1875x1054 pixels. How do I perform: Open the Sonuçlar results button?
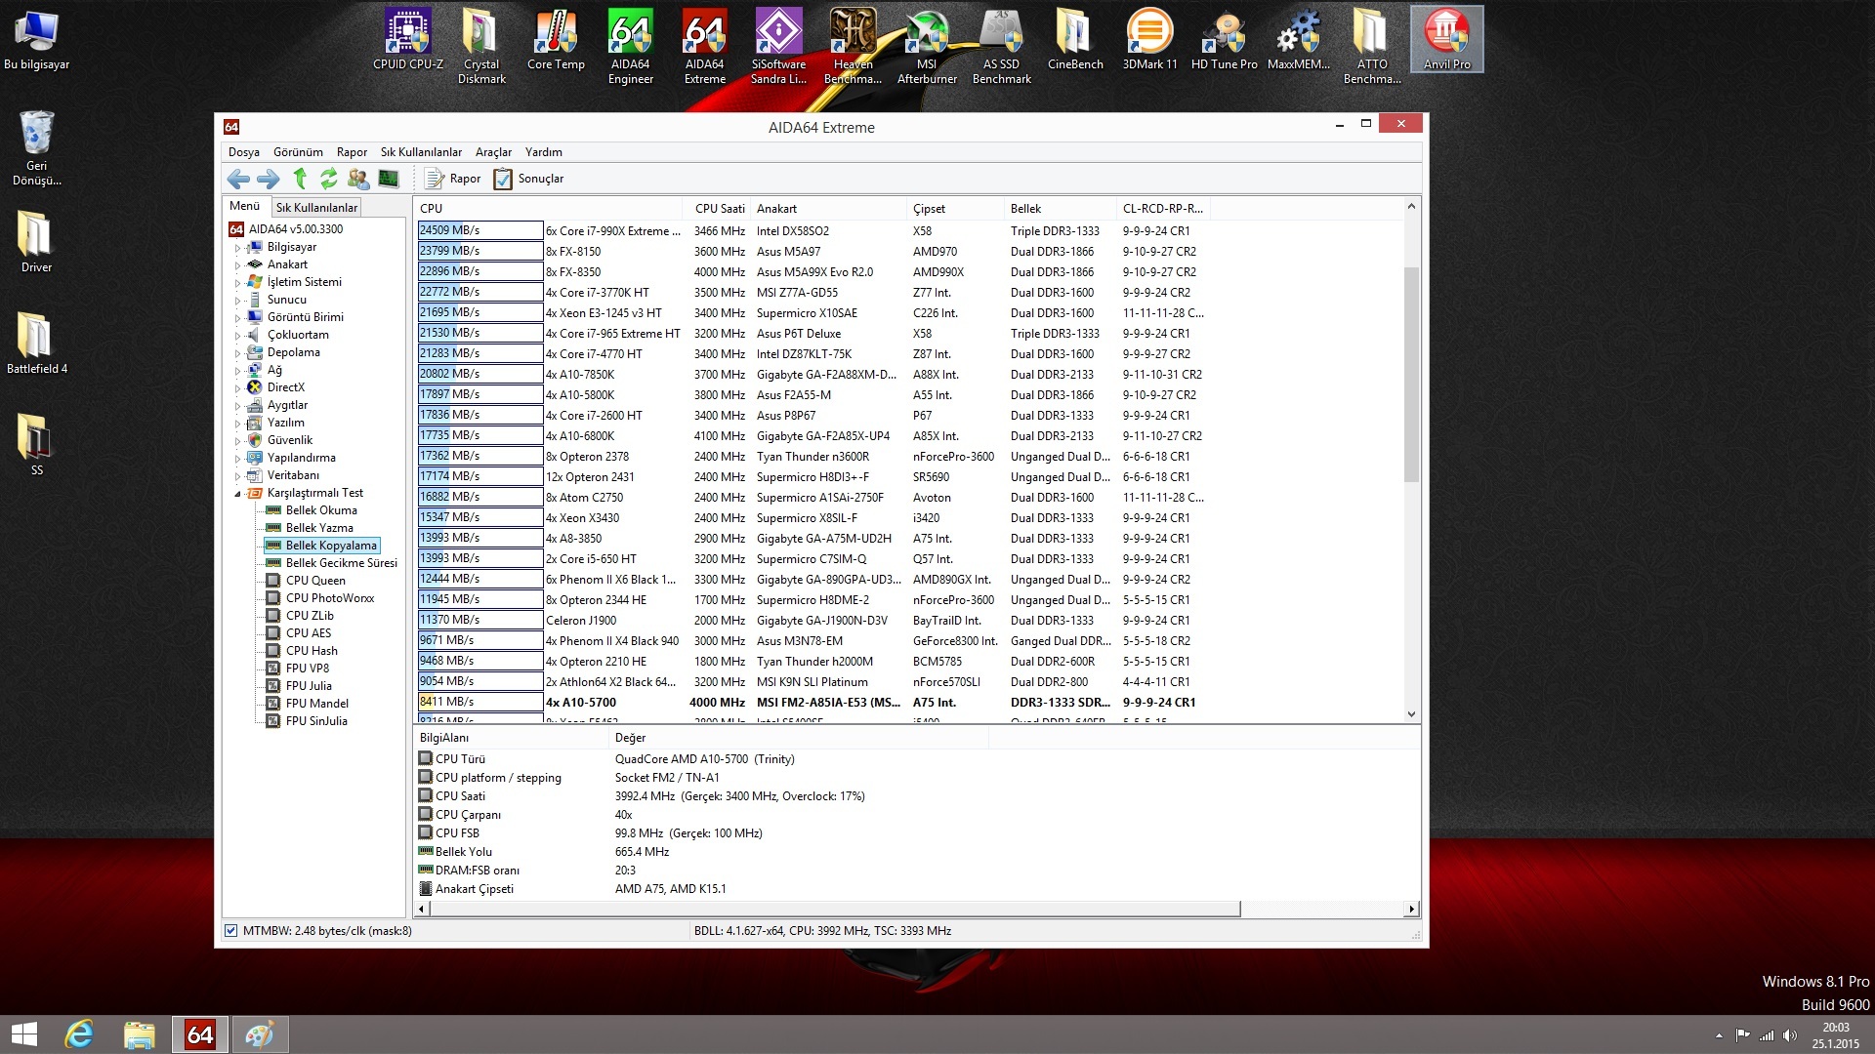point(529,179)
